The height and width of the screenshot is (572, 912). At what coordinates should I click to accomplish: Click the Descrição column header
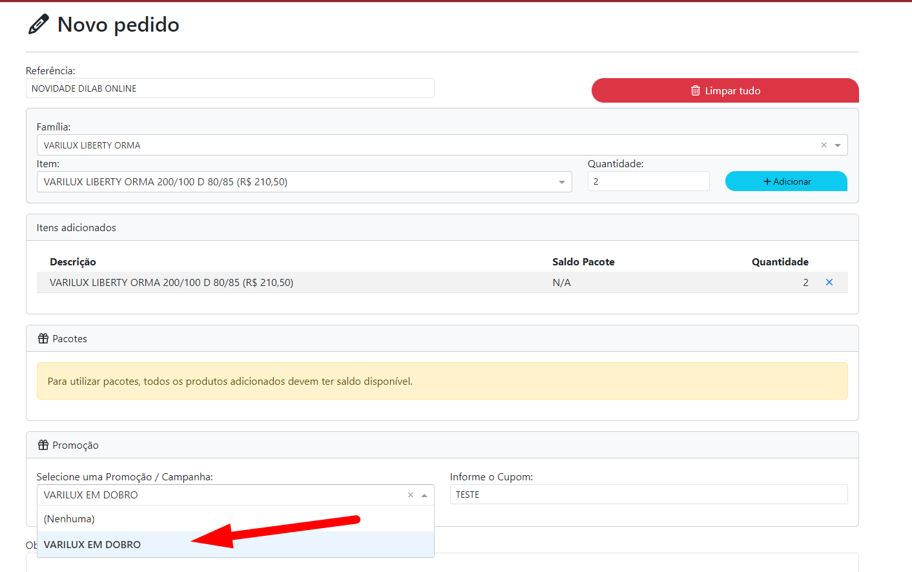pos(73,261)
